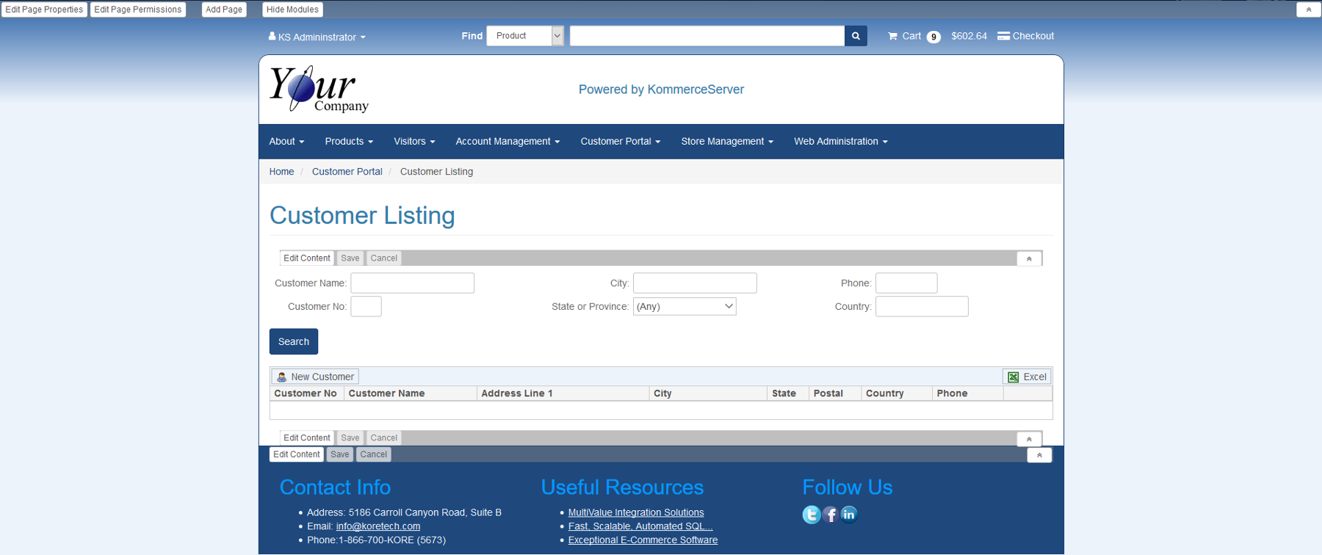The height and width of the screenshot is (555, 1322).
Task: Open the Twitter social icon
Action: (x=811, y=515)
